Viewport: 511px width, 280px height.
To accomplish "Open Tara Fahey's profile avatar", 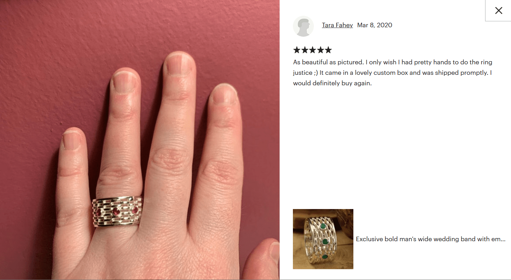I will point(303,26).
